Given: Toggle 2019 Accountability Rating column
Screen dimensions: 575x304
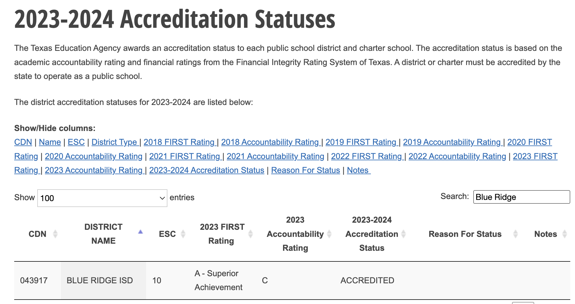Looking at the screenshot, I should (x=452, y=142).
